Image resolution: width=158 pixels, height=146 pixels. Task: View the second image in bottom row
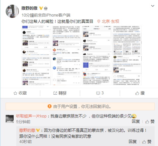[x=67, y=71]
